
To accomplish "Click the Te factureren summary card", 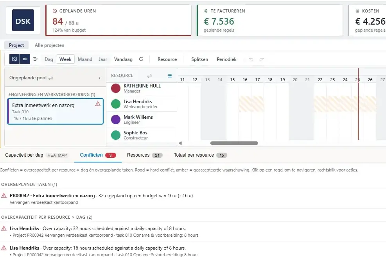I will pyautogui.click(x=270, y=20).
